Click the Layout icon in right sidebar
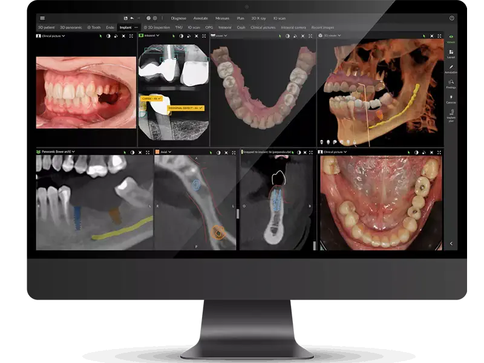Screen dimensions: 484x363 click(x=451, y=54)
